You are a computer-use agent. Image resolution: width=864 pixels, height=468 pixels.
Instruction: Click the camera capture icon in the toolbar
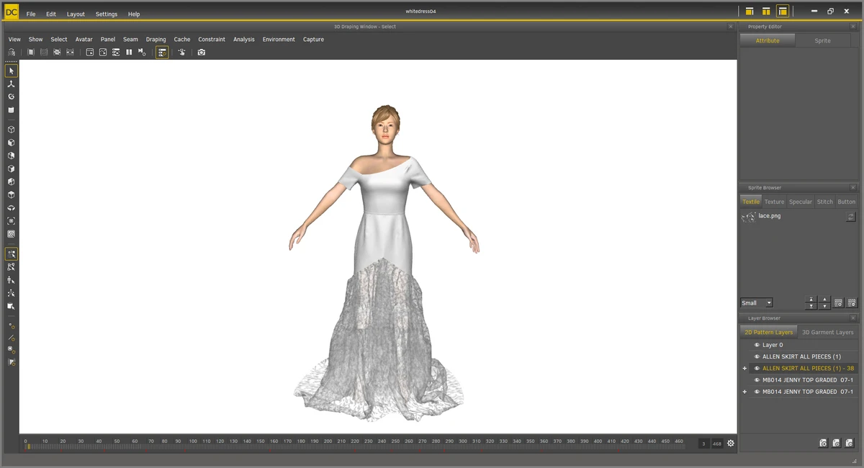pos(202,53)
